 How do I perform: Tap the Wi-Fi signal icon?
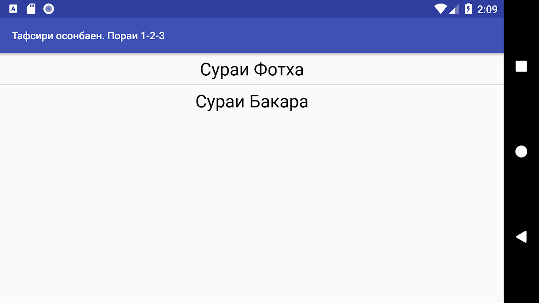tap(440, 9)
